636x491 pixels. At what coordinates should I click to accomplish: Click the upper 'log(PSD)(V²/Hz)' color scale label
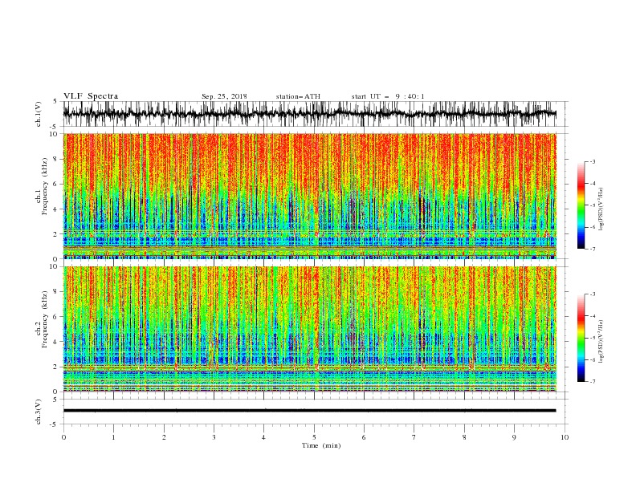(601, 209)
